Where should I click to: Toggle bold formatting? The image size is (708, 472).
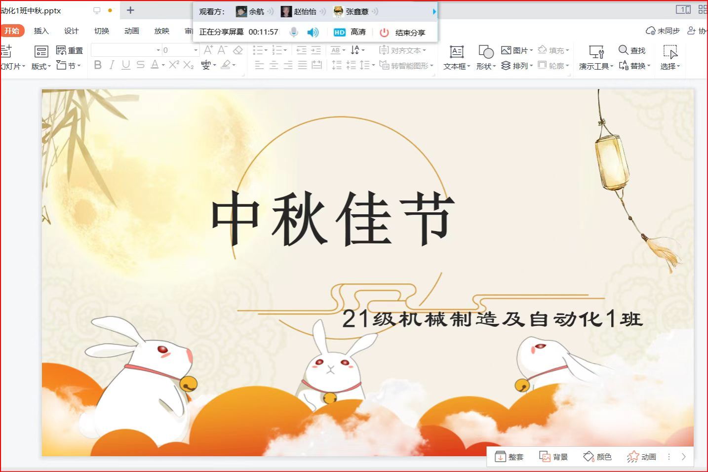98,65
